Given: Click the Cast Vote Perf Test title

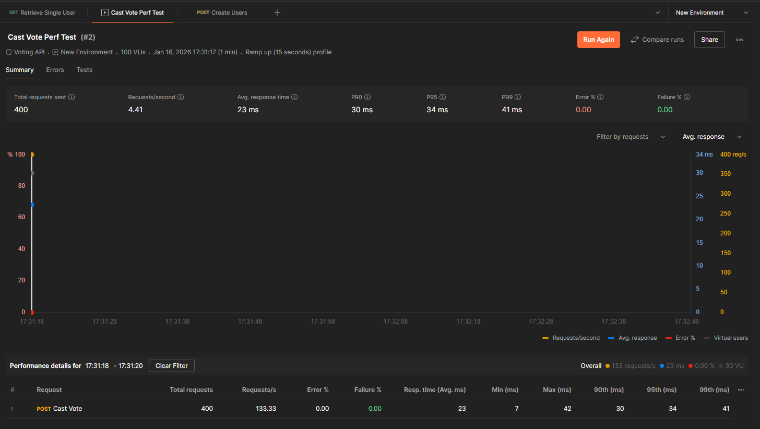Looking at the screenshot, I should (x=42, y=37).
